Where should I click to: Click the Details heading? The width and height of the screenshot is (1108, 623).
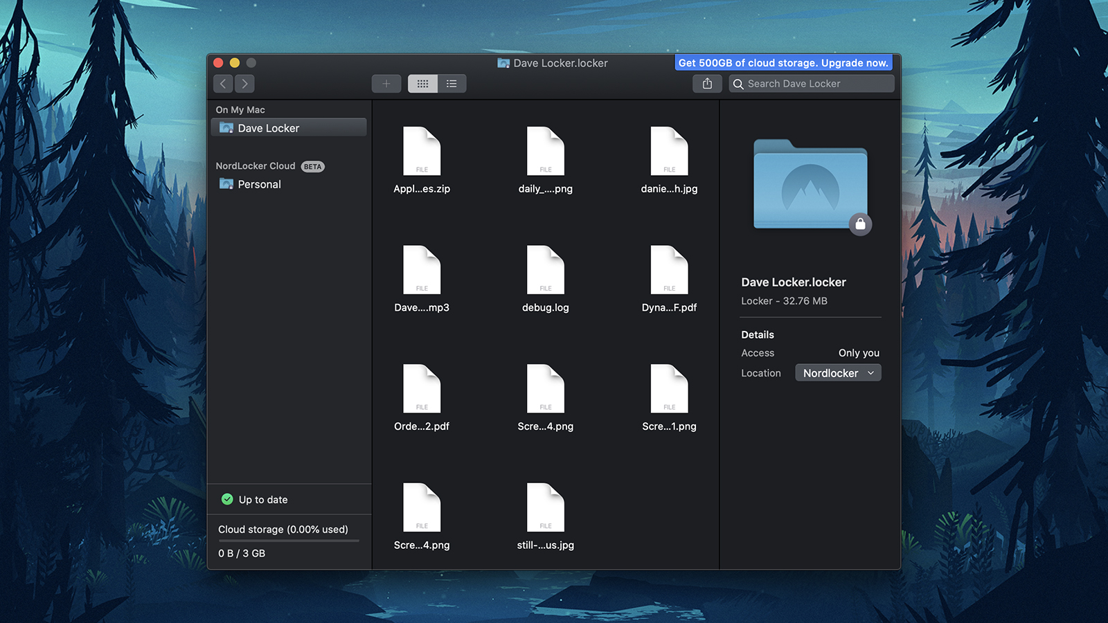[758, 334]
